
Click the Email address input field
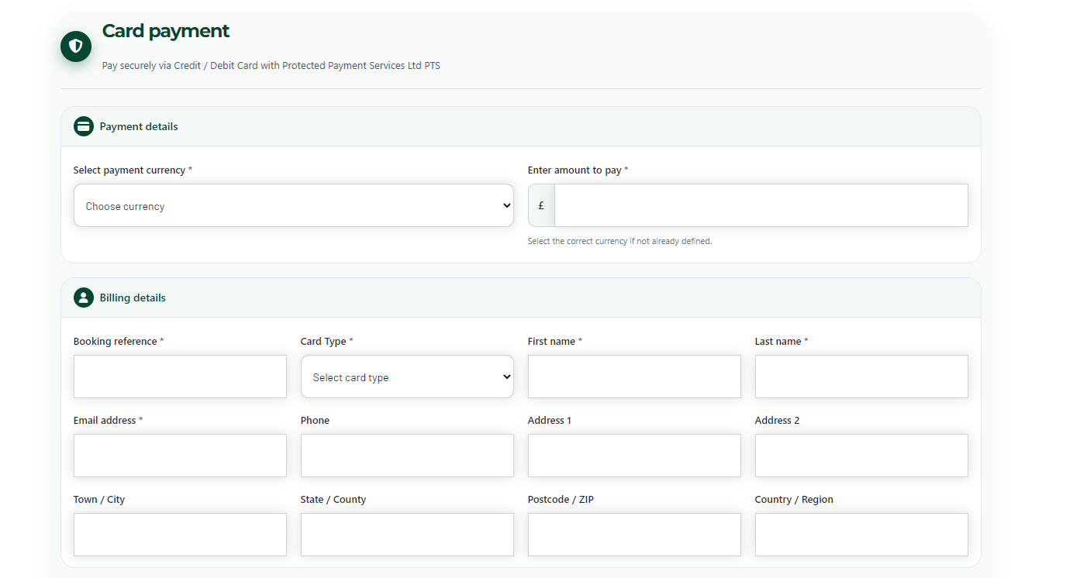(180, 456)
